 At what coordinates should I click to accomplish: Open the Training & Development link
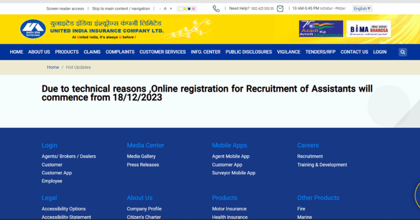[x=322, y=165]
